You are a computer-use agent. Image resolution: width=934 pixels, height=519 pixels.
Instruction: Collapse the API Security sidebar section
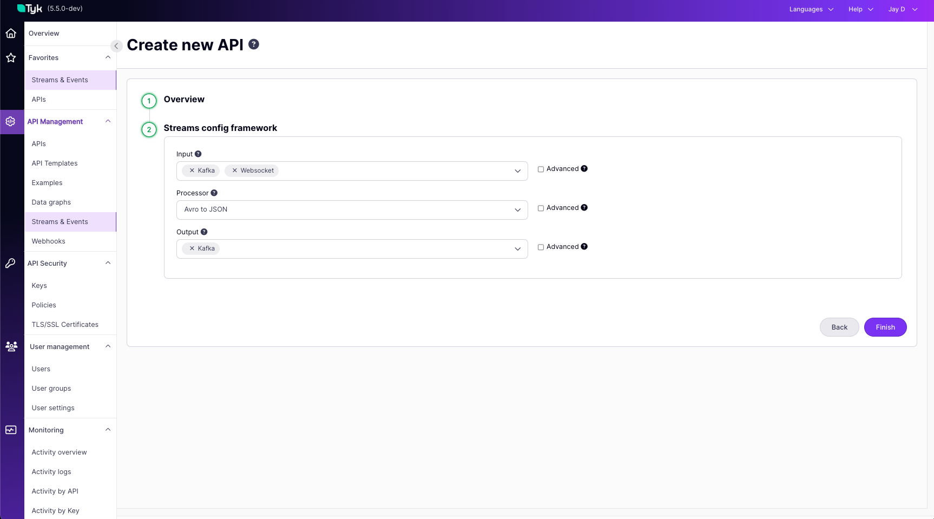[108, 263]
